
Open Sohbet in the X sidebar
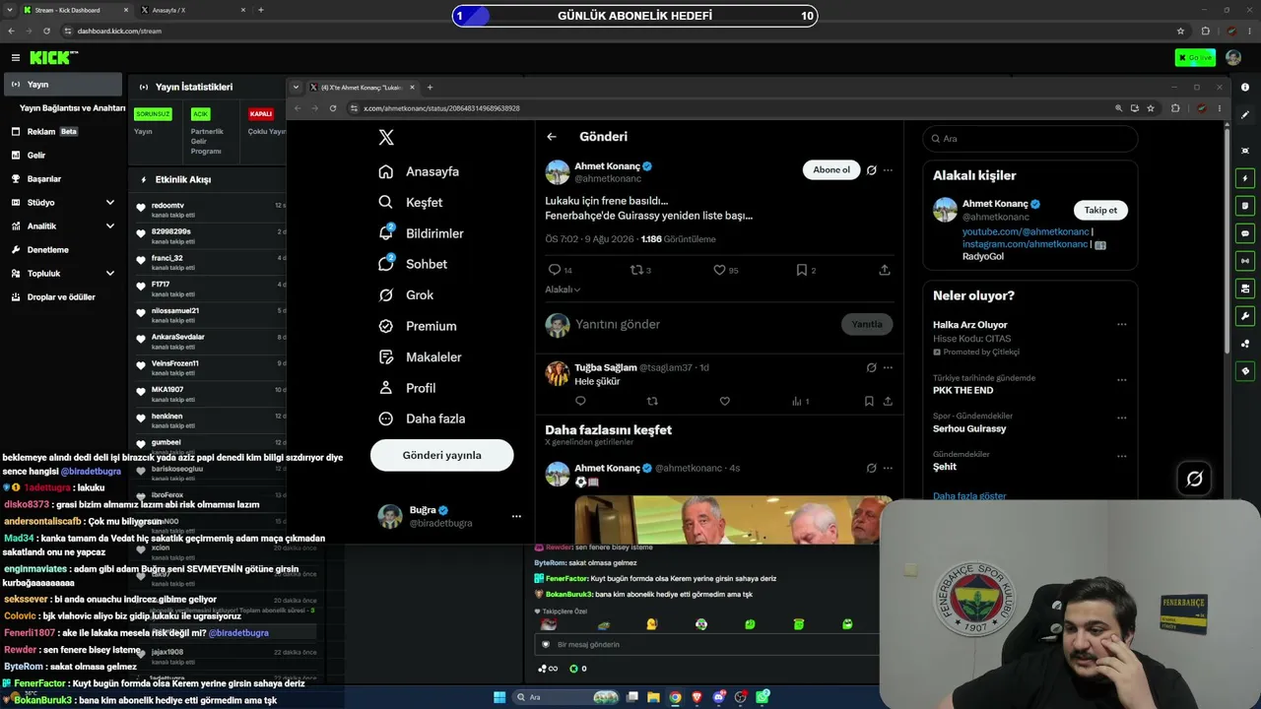(x=413, y=264)
